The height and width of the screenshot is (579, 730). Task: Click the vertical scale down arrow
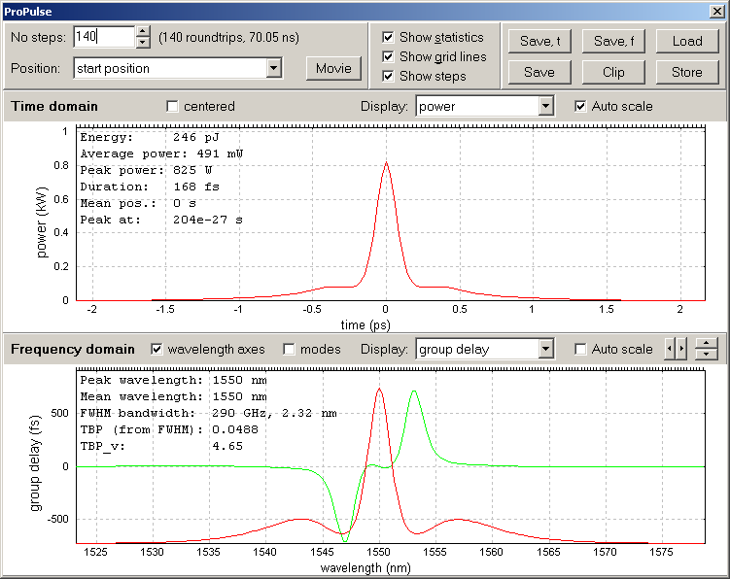click(x=708, y=355)
